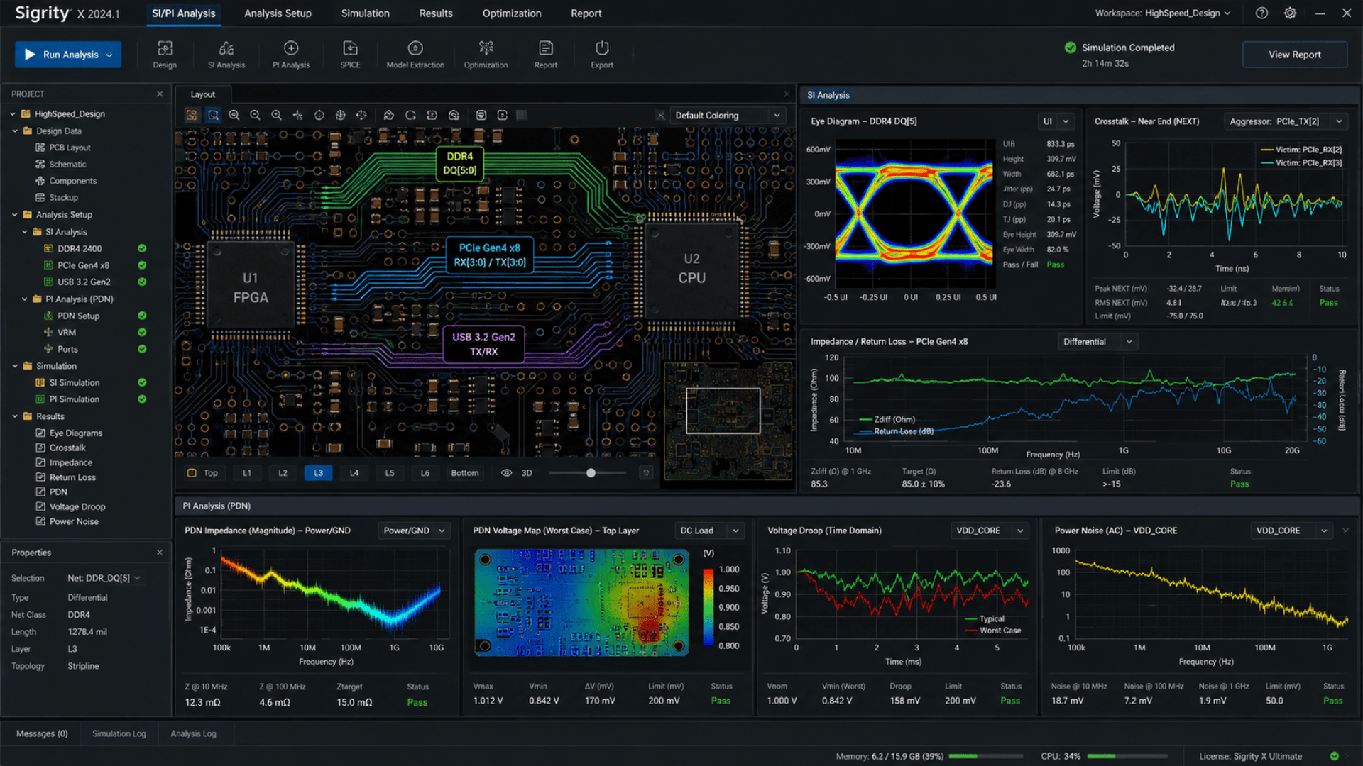Activate zoom area tool in layout toolbar
The height and width of the screenshot is (766, 1363).
coord(213,115)
